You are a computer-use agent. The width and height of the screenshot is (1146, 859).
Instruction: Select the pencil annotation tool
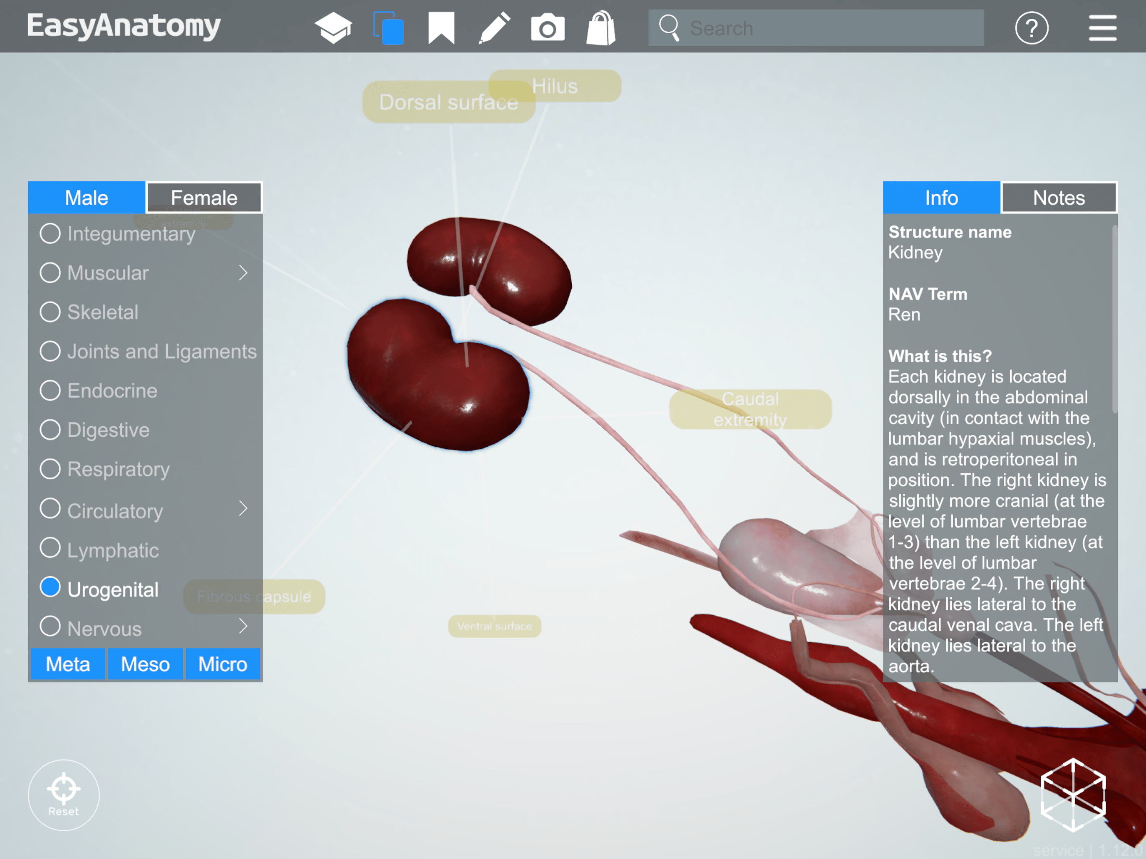click(x=494, y=27)
